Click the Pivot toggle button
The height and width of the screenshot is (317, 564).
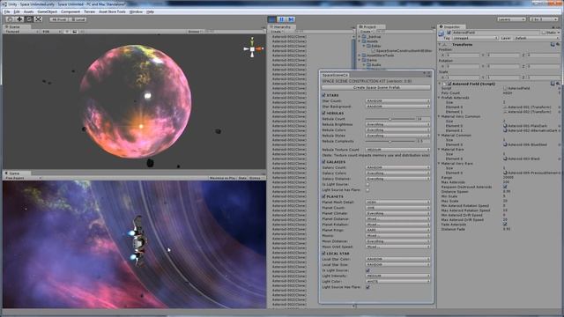(59, 19)
